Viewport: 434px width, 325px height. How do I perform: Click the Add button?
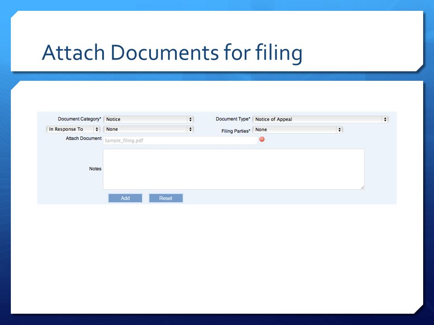(125, 198)
